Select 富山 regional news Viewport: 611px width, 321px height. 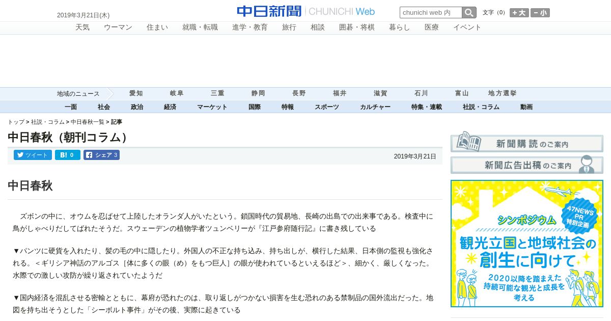tap(462, 93)
